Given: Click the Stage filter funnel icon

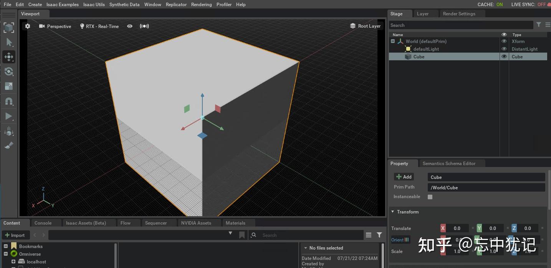Looking at the screenshot, I should pyautogui.click(x=539, y=25).
